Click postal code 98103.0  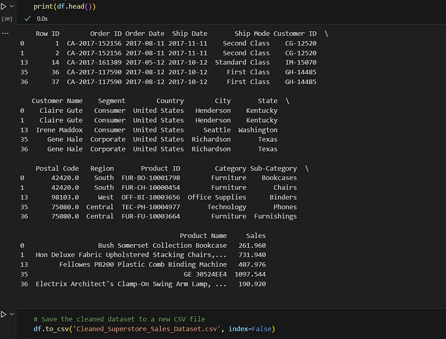65,197
